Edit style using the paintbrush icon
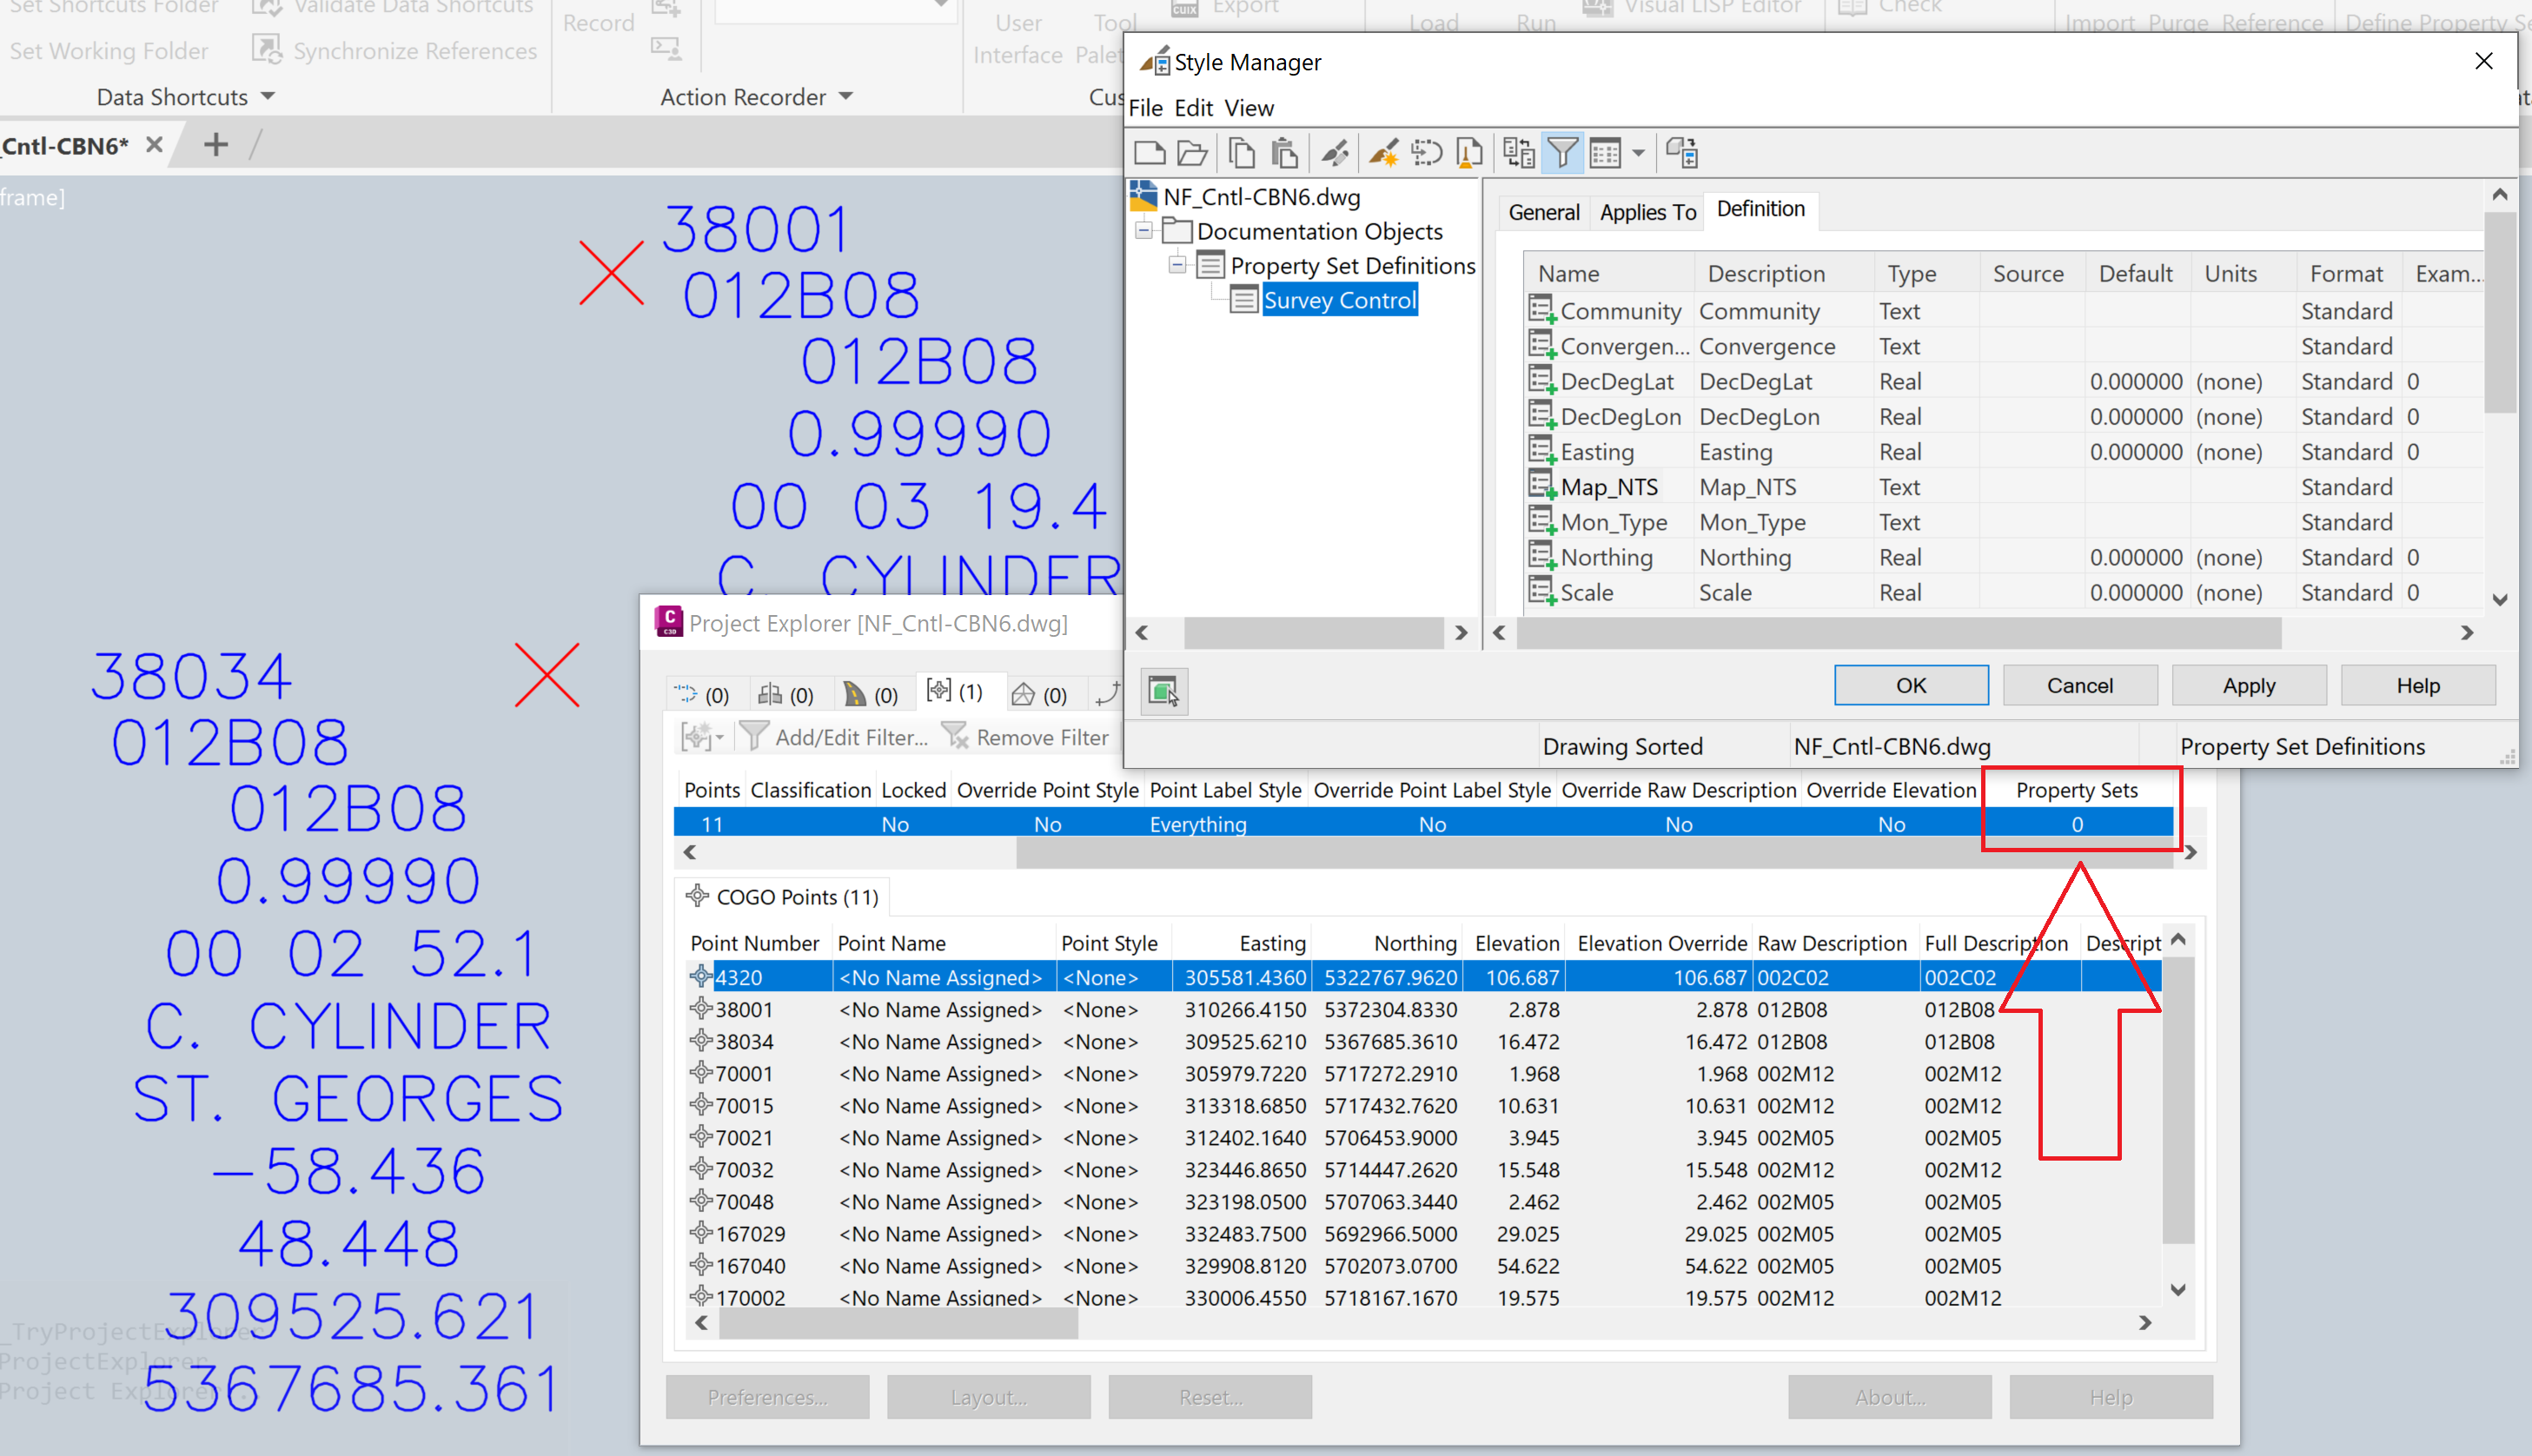 [x=1335, y=152]
